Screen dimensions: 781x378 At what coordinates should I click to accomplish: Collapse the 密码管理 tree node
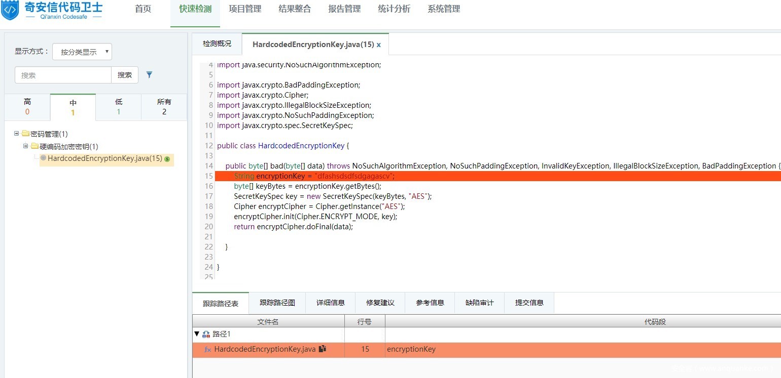[x=17, y=134]
